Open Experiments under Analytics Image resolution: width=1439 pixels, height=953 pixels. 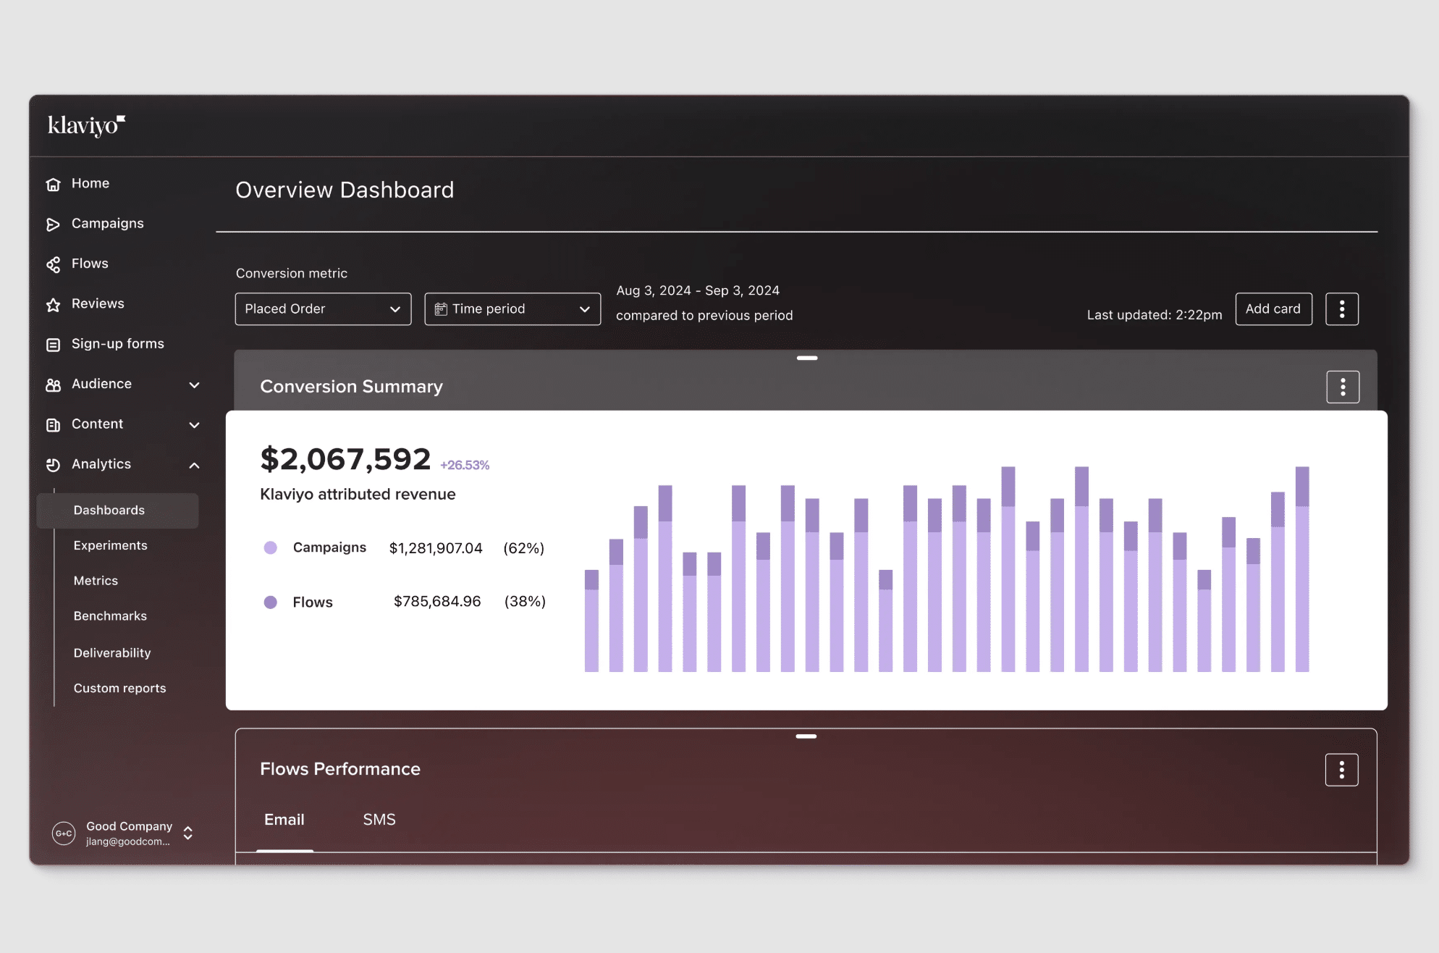point(110,546)
